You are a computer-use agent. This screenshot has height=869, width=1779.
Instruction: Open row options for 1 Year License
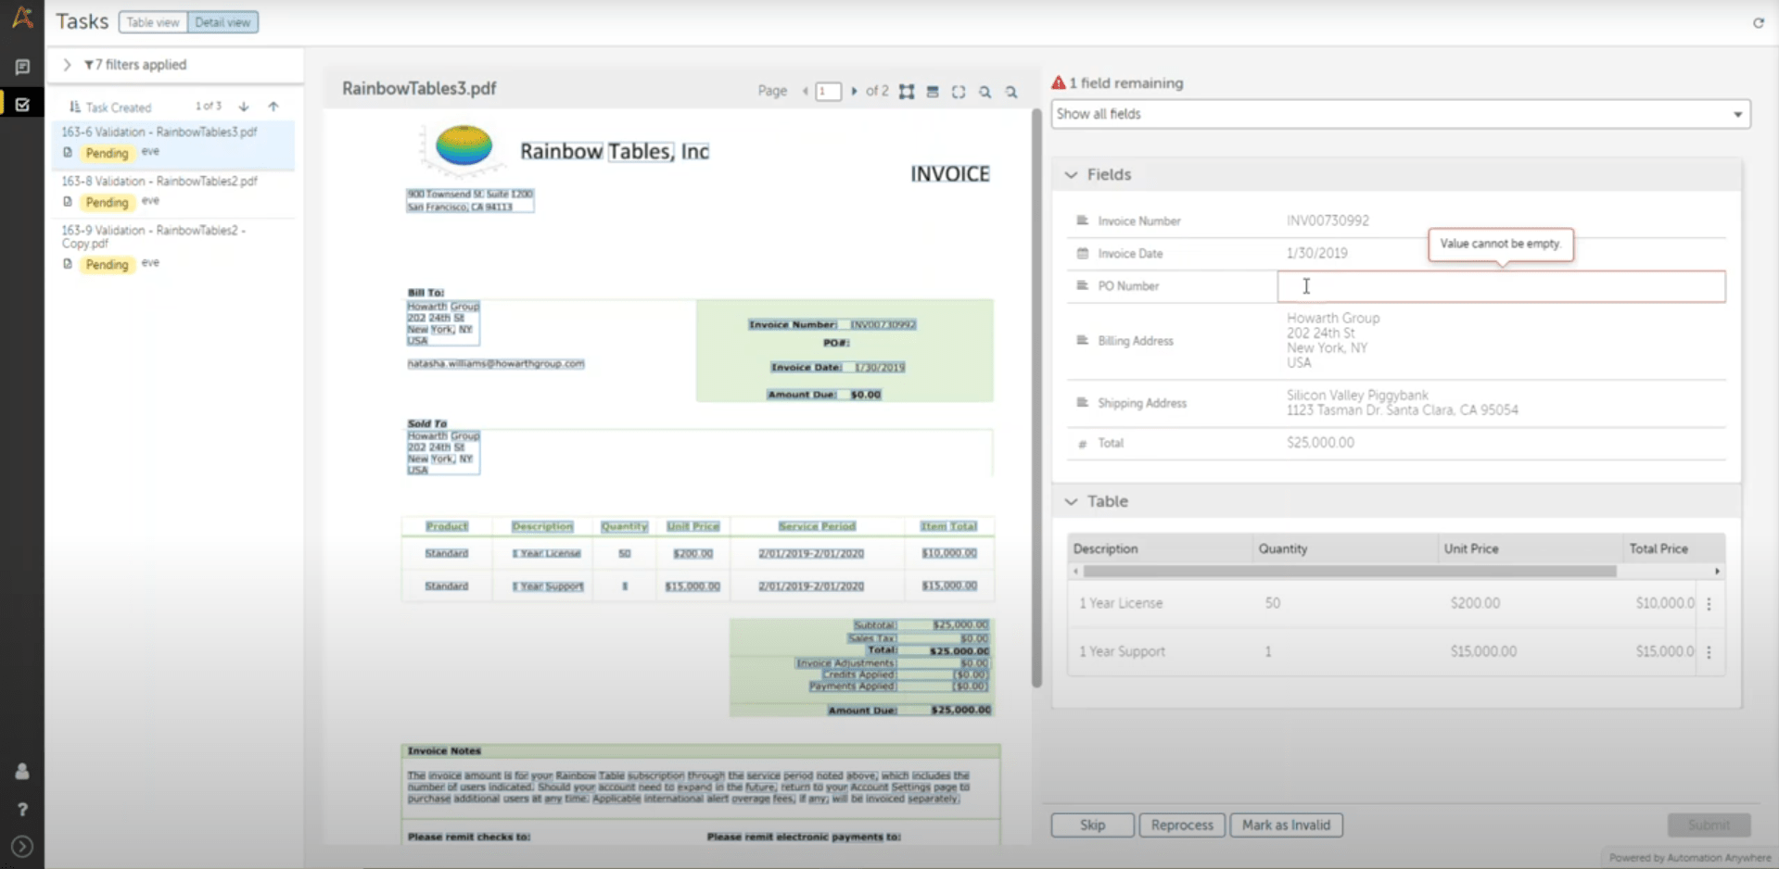pyautogui.click(x=1709, y=603)
